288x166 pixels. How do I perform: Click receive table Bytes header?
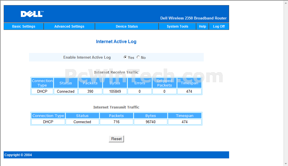[115, 83]
